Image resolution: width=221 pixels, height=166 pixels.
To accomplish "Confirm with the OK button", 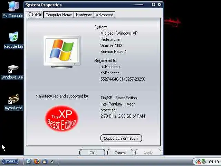I will (x=92, y=153).
